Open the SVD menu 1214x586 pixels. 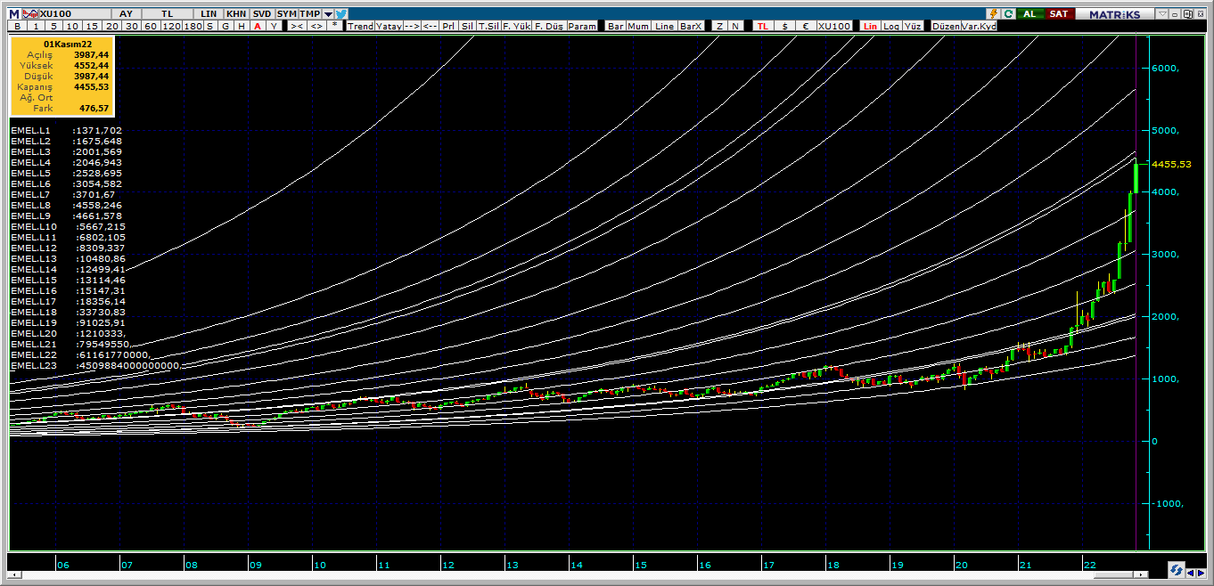[x=262, y=14]
